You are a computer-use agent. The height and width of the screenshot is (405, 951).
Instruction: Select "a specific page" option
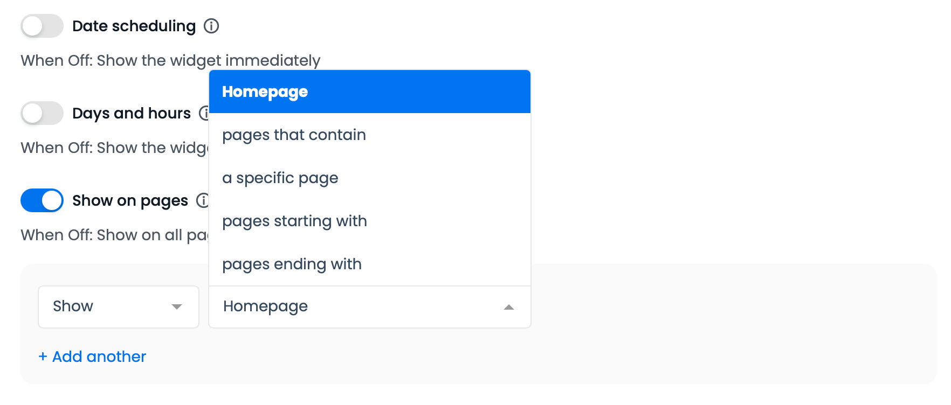(280, 178)
